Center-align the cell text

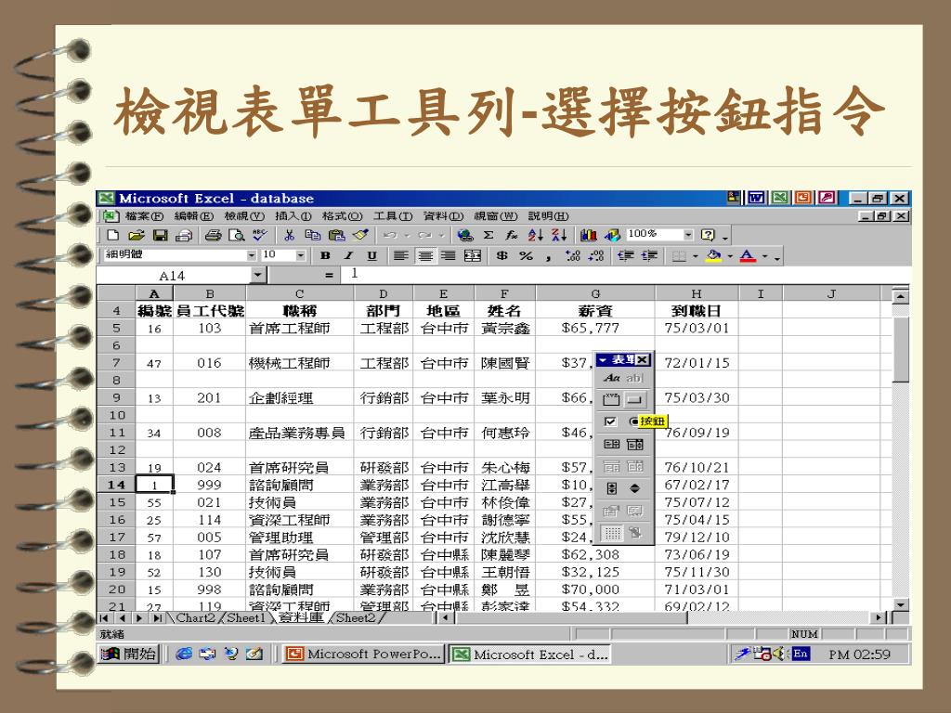pyautogui.click(x=425, y=256)
